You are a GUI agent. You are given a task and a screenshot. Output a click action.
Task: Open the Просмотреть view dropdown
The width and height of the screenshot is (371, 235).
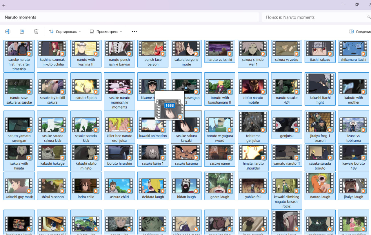(106, 32)
